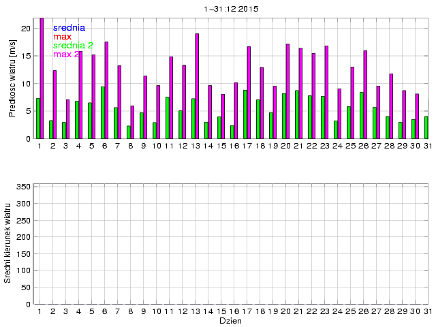The height and width of the screenshot is (327, 436).
Task: Select the magenta bar for day 26
Action: tap(365, 95)
